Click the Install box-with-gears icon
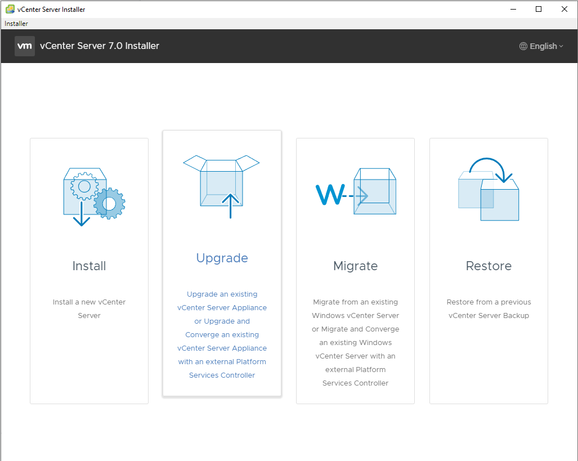 pos(95,197)
